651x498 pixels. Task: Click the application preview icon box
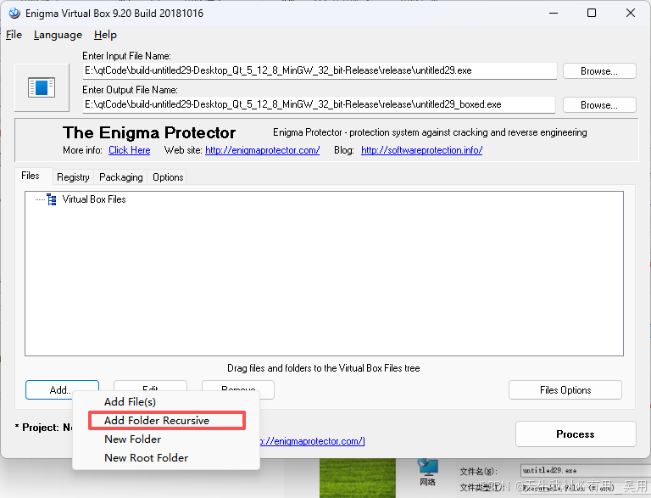click(42, 87)
